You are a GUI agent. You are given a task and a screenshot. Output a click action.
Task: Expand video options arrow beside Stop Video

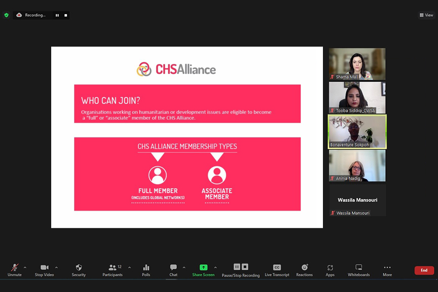tap(56, 268)
